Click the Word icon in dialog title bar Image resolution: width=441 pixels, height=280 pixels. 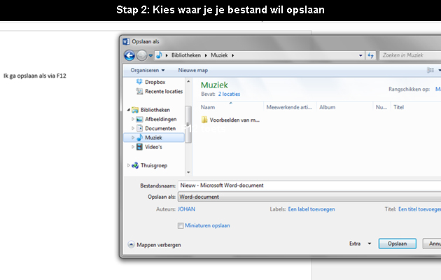click(126, 41)
